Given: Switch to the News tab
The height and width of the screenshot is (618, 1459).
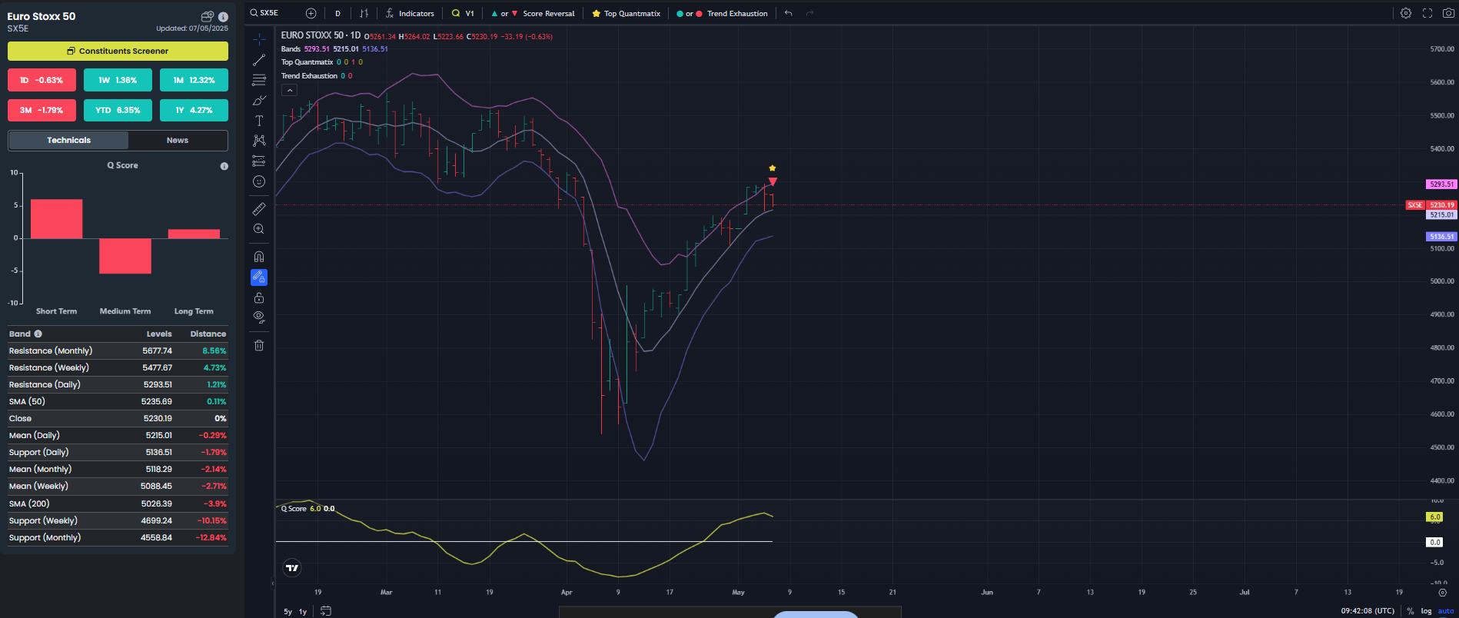Looking at the screenshot, I should click(178, 140).
